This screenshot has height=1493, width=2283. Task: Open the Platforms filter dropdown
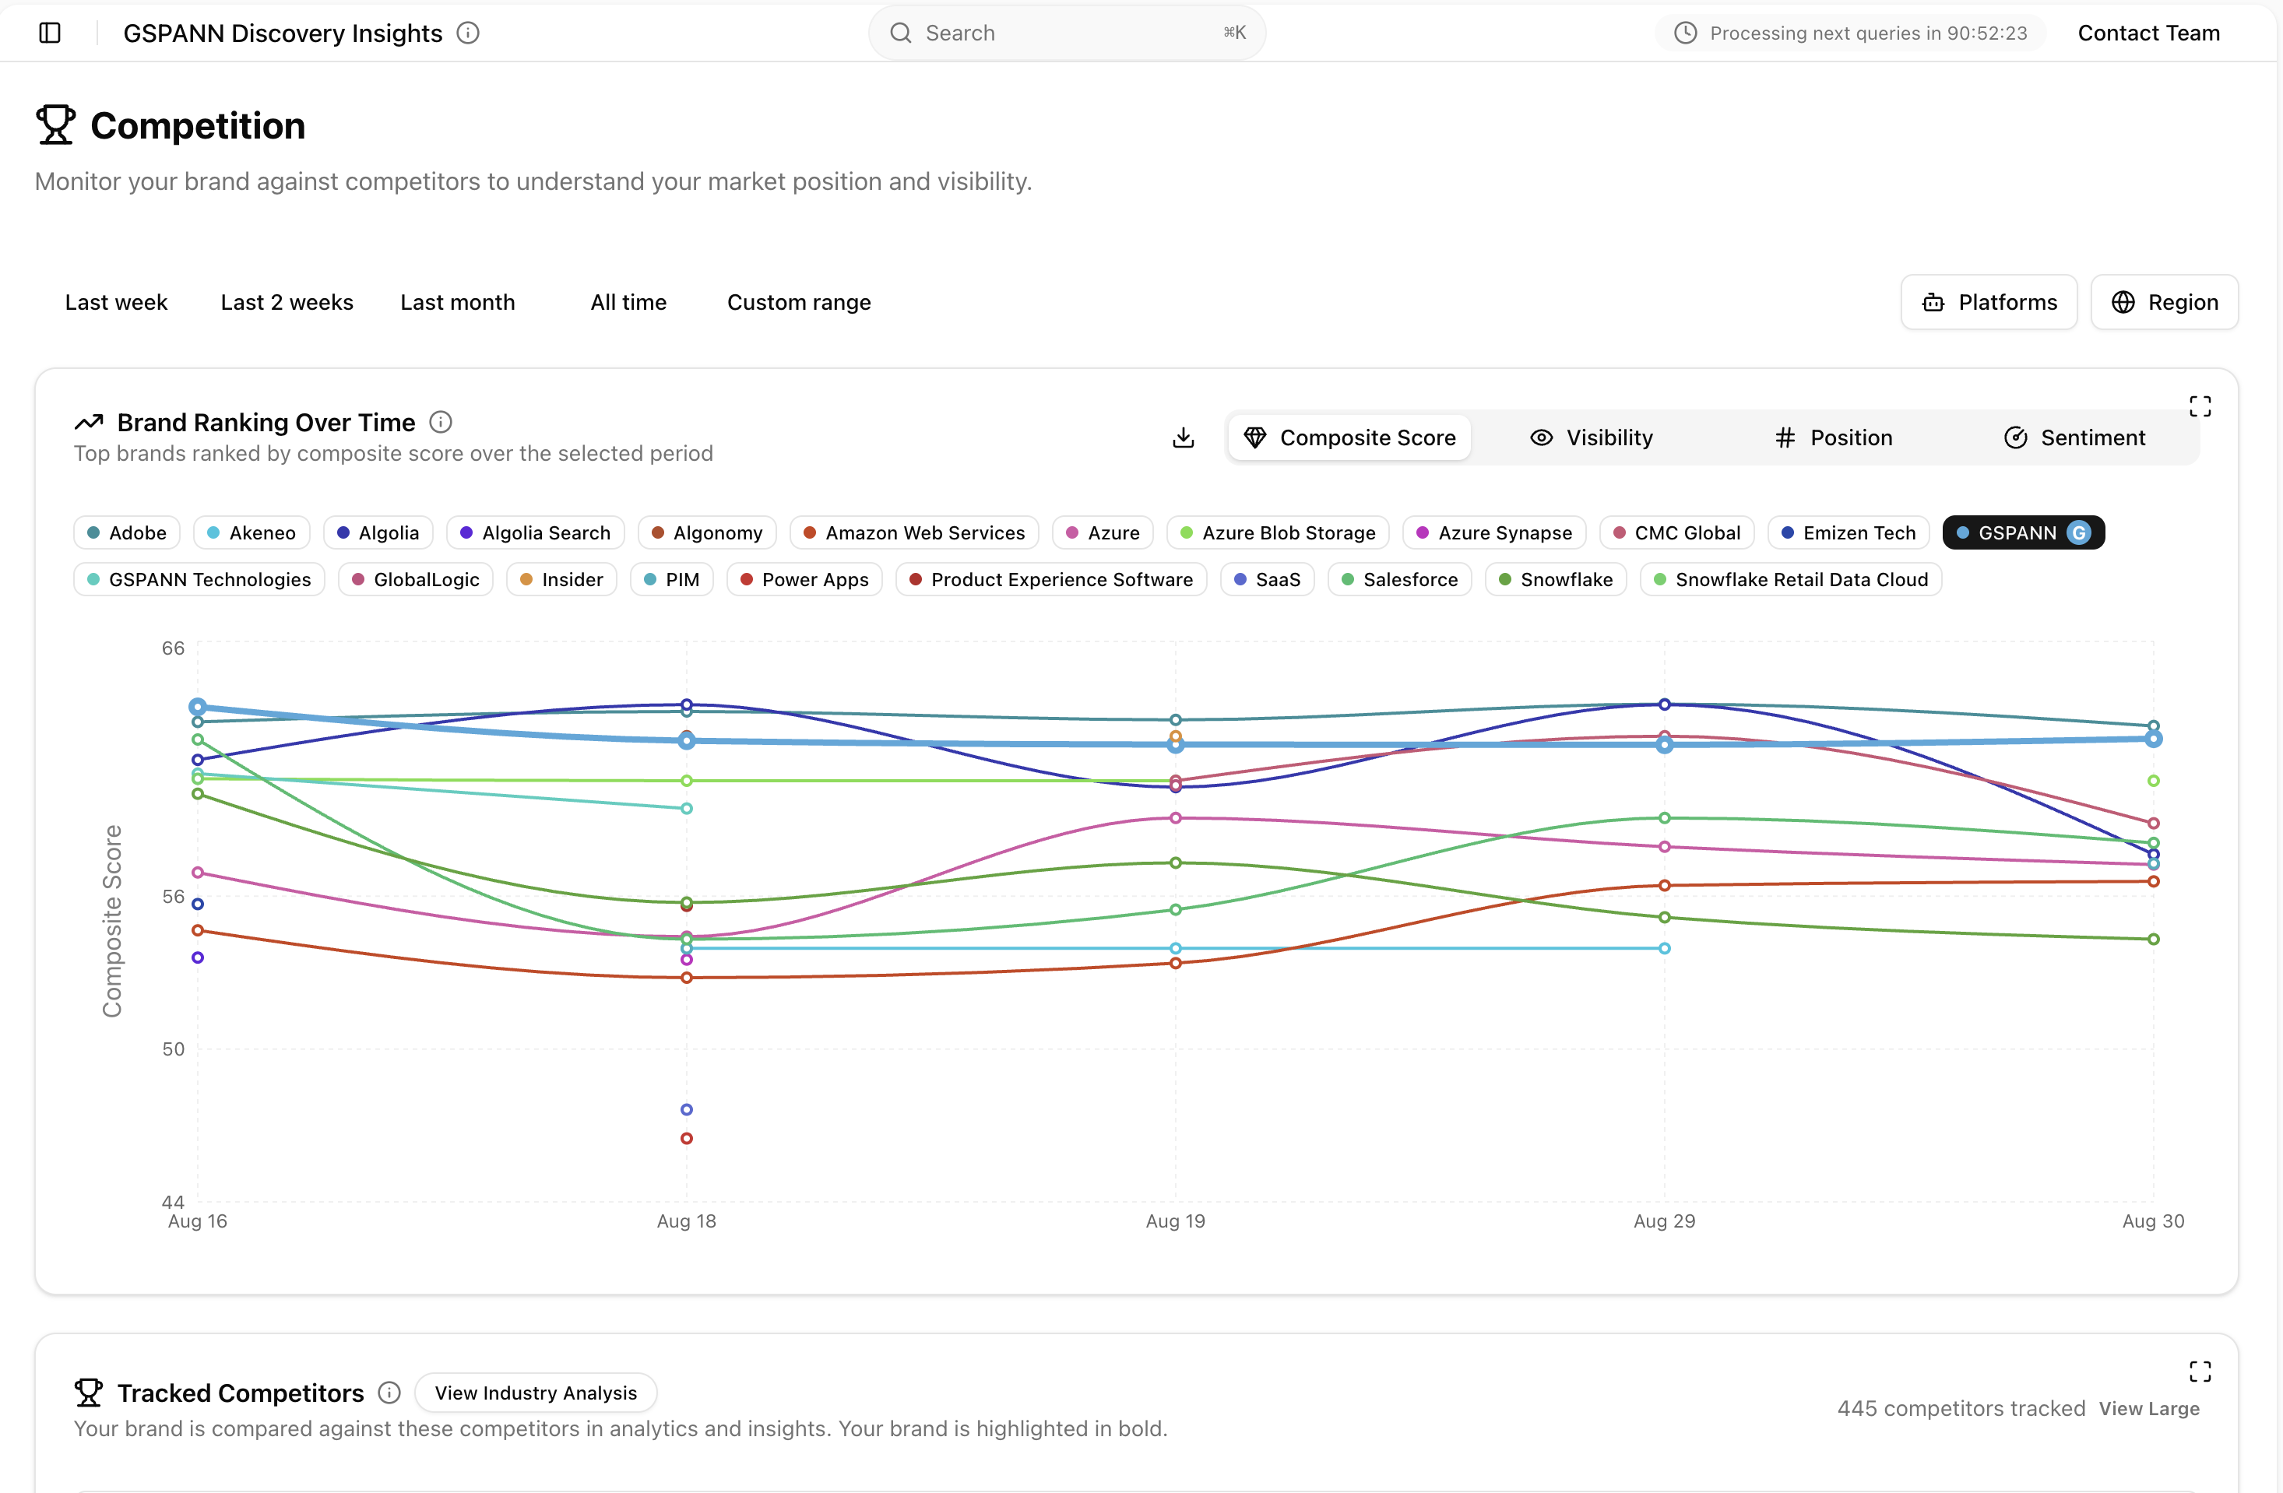[x=1989, y=302]
